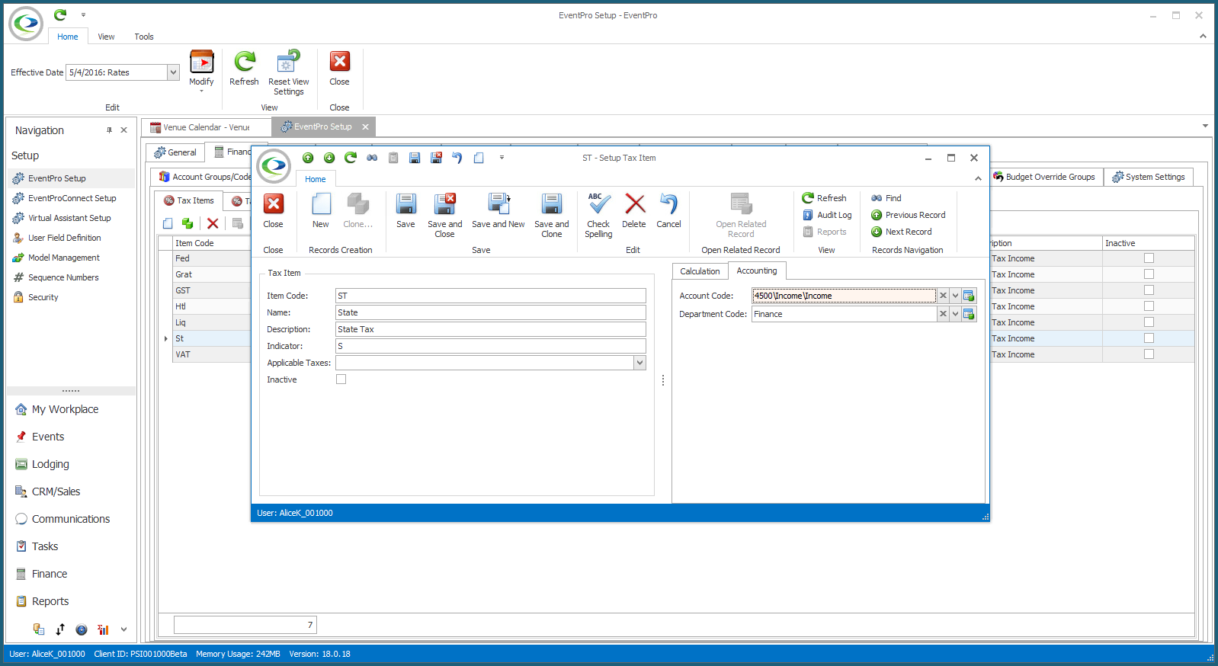Go to Previous Record
Screen dimensions: 1218x666
[909, 215]
